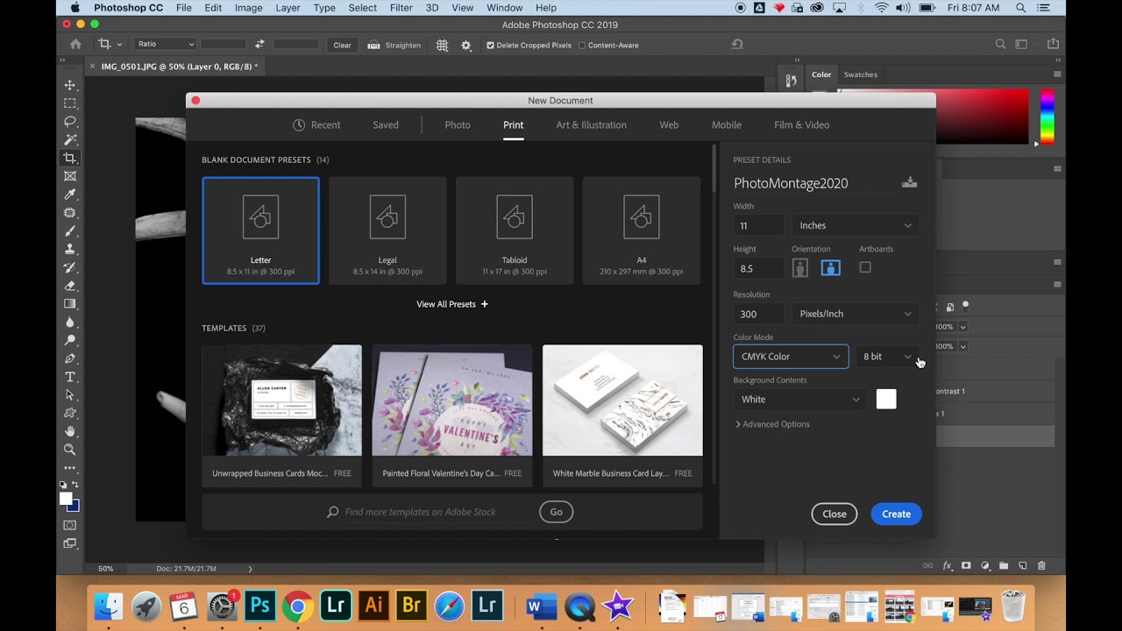Open crop settings gear in options bar
Viewport: 1122px width, 631px height.
(x=466, y=45)
